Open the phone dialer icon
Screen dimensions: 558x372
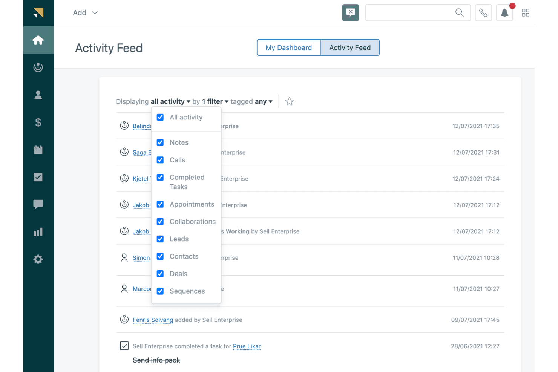click(x=483, y=13)
